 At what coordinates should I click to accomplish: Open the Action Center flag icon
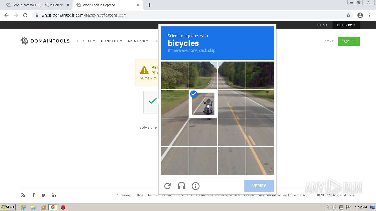pyautogui.click(x=348, y=207)
